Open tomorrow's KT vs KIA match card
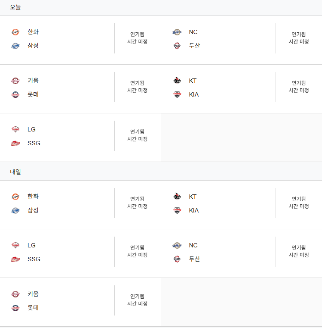Image resolution: width=322 pixels, height=328 pixels. tap(242, 205)
